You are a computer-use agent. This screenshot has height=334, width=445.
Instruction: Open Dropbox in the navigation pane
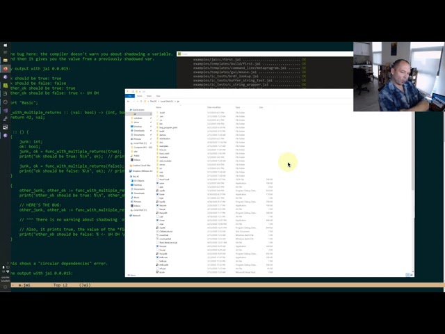click(140, 171)
